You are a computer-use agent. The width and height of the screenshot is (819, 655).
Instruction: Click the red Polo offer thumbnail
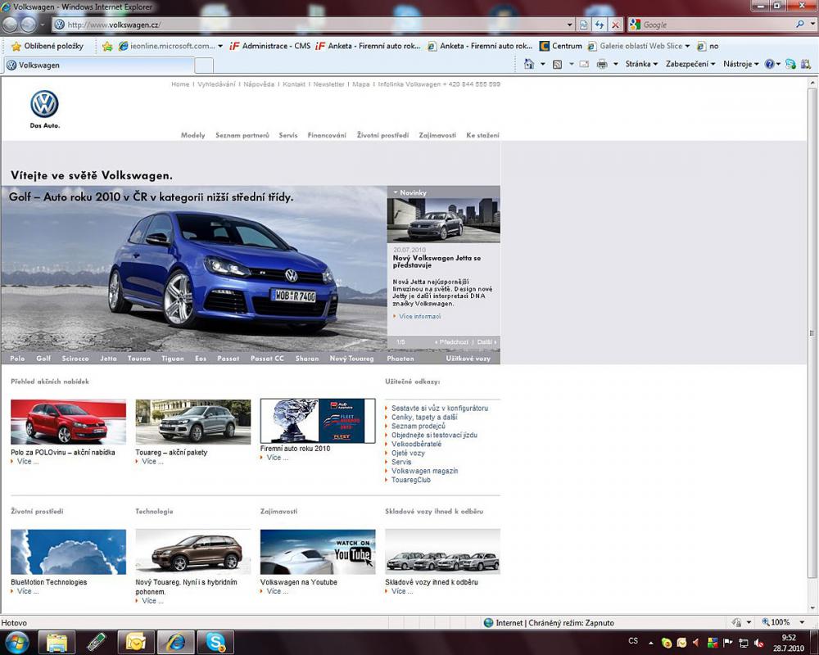tap(69, 422)
